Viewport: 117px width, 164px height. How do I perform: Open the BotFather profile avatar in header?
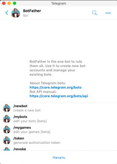[x=16, y=13]
